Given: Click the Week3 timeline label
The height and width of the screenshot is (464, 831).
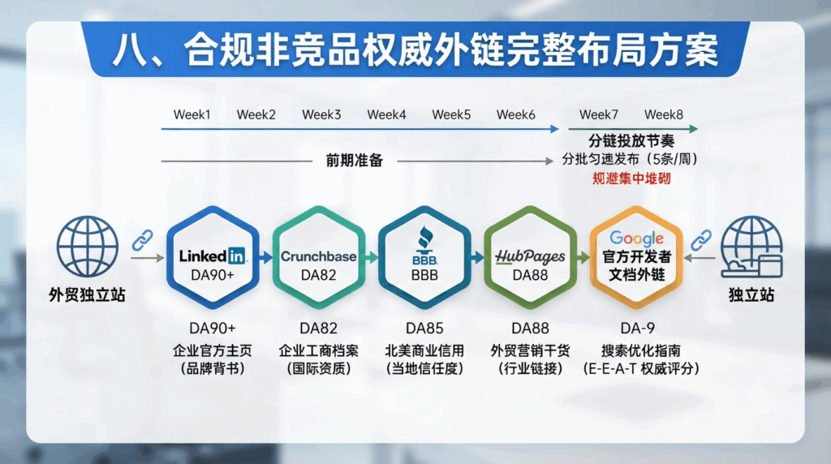Looking at the screenshot, I should pyautogui.click(x=321, y=114).
